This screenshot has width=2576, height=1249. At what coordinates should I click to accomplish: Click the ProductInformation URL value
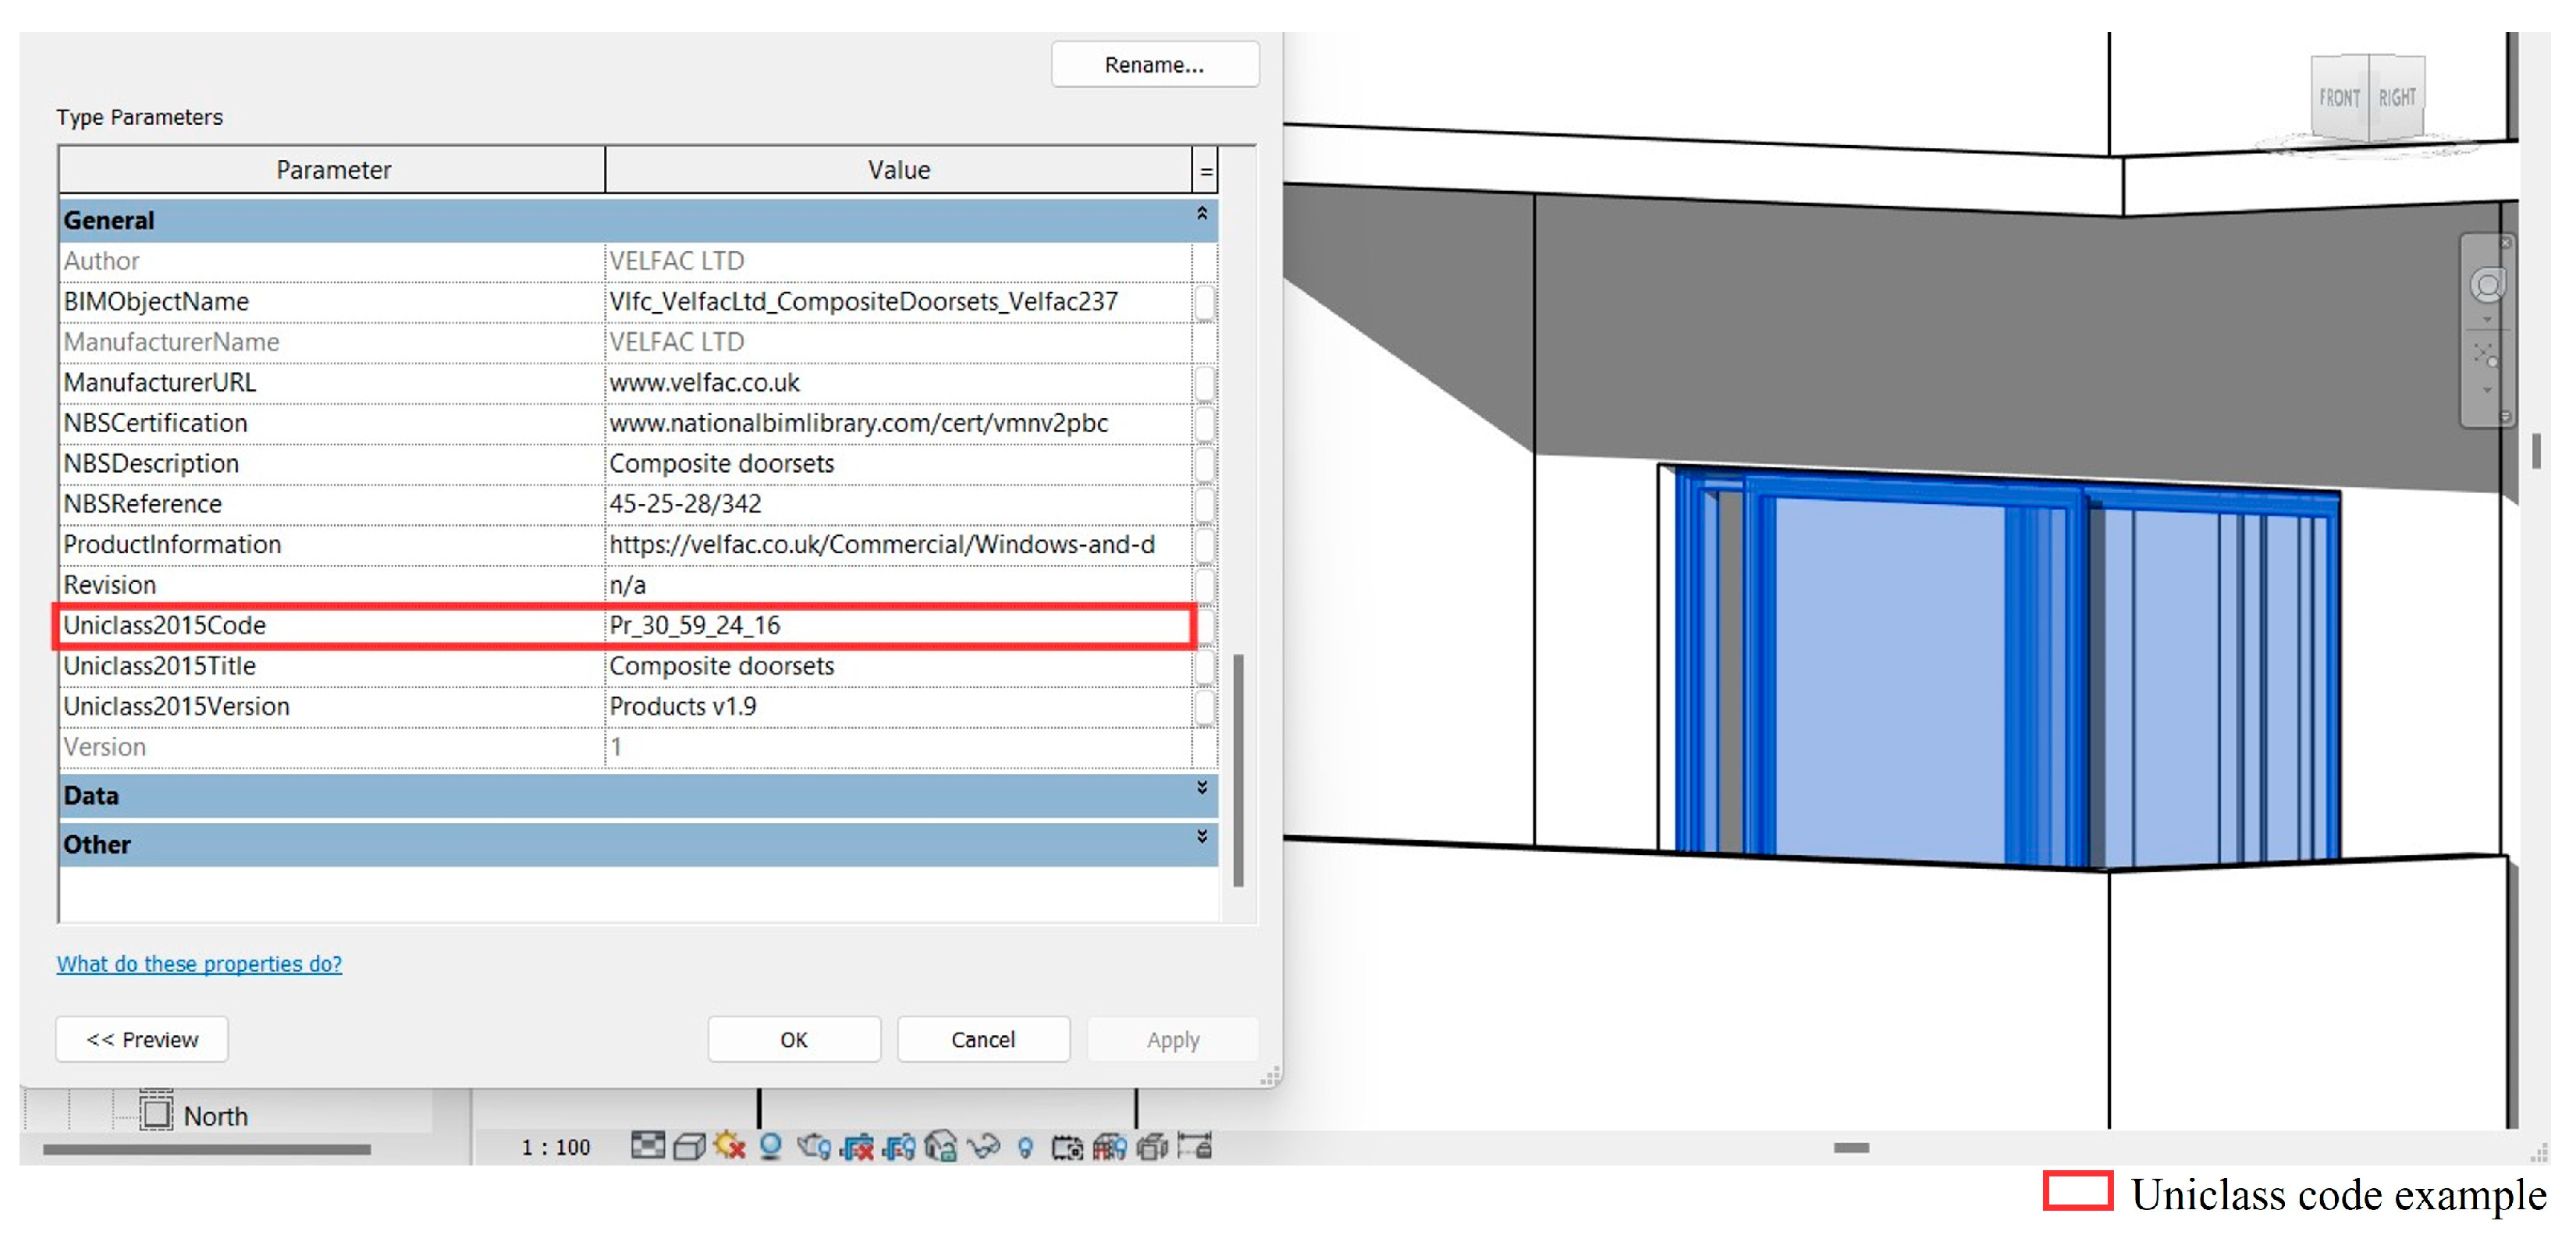pyautogui.click(x=882, y=545)
